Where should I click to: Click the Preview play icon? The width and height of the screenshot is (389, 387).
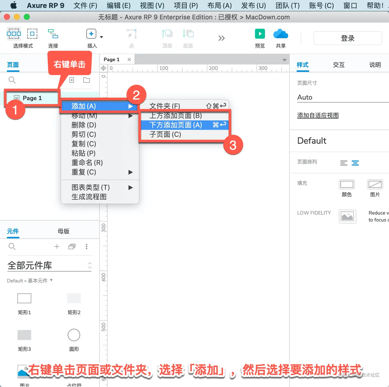coord(260,34)
